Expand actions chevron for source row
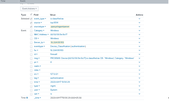The width and height of the screenshot is (169, 101). [x=139, y=23]
